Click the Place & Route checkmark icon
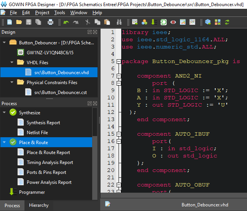Viewport: 247px width, 211px height. tap(13, 142)
